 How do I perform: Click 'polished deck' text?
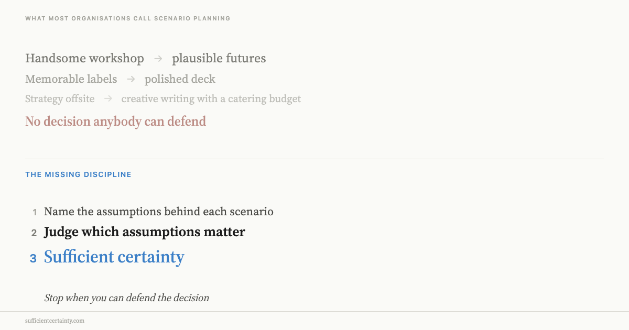pos(180,79)
